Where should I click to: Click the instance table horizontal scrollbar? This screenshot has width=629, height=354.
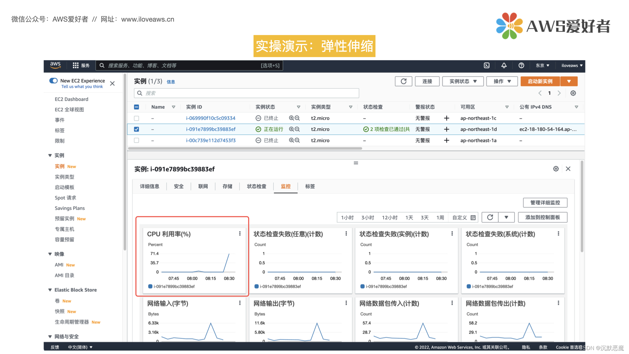pyautogui.click(x=245, y=148)
